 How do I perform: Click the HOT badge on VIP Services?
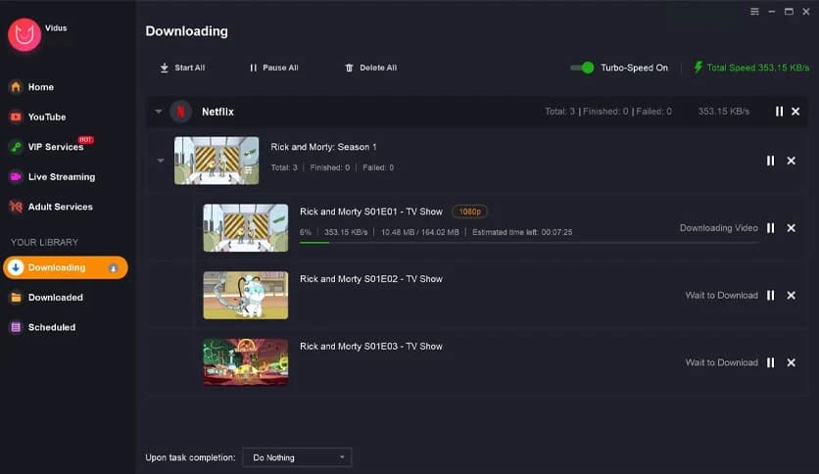coord(85,139)
